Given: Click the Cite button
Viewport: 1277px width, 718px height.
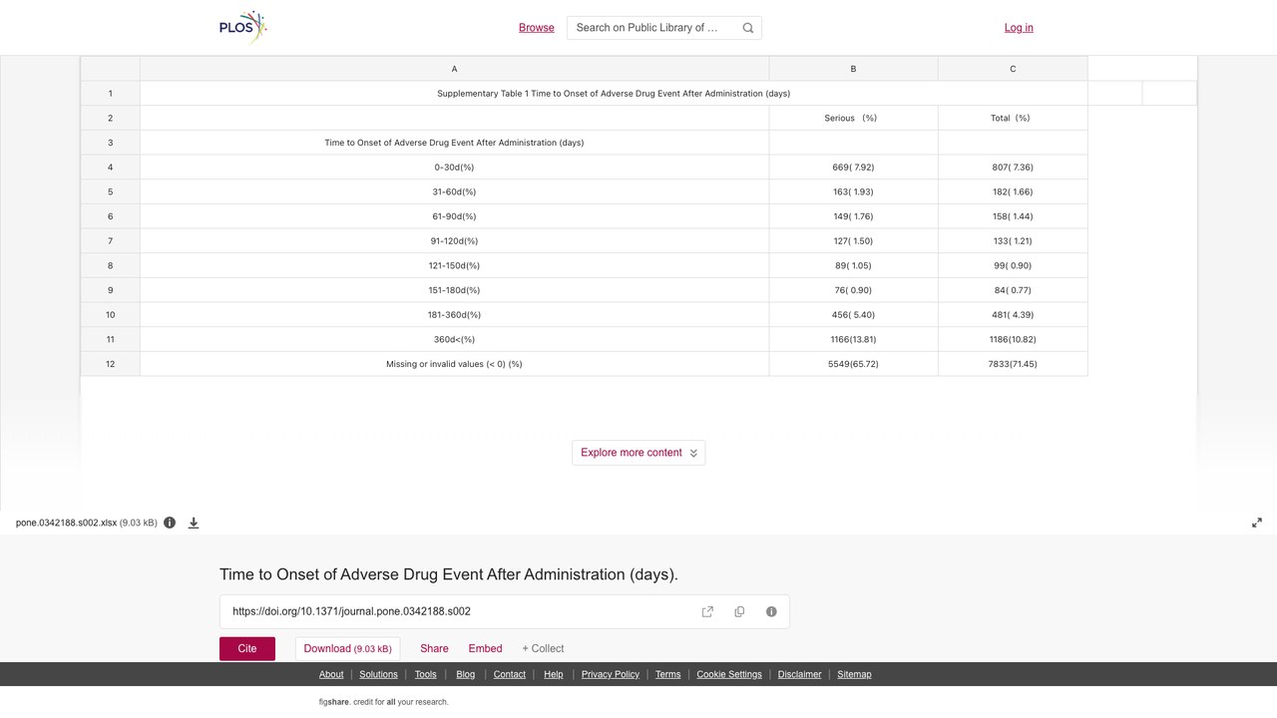Looking at the screenshot, I should [x=247, y=648].
